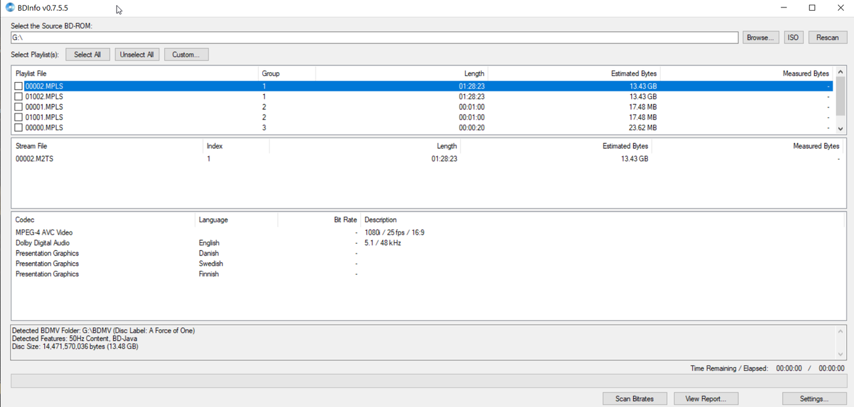Check the 01002.MPLS playlist checkbox
Screen dimensions: 854x407
coord(19,97)
